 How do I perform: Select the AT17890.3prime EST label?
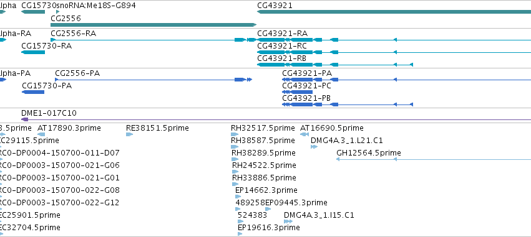coord(69,128)
